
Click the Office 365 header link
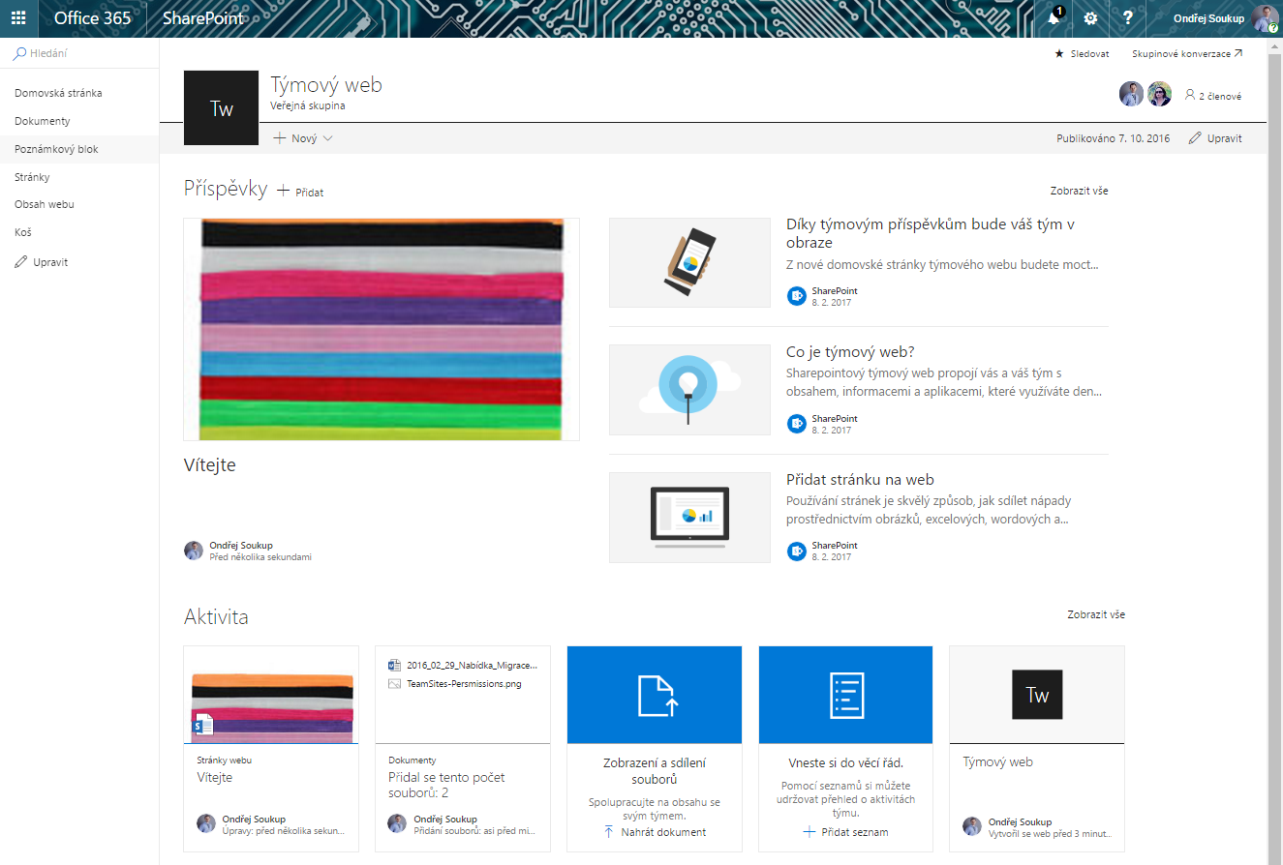92,18
